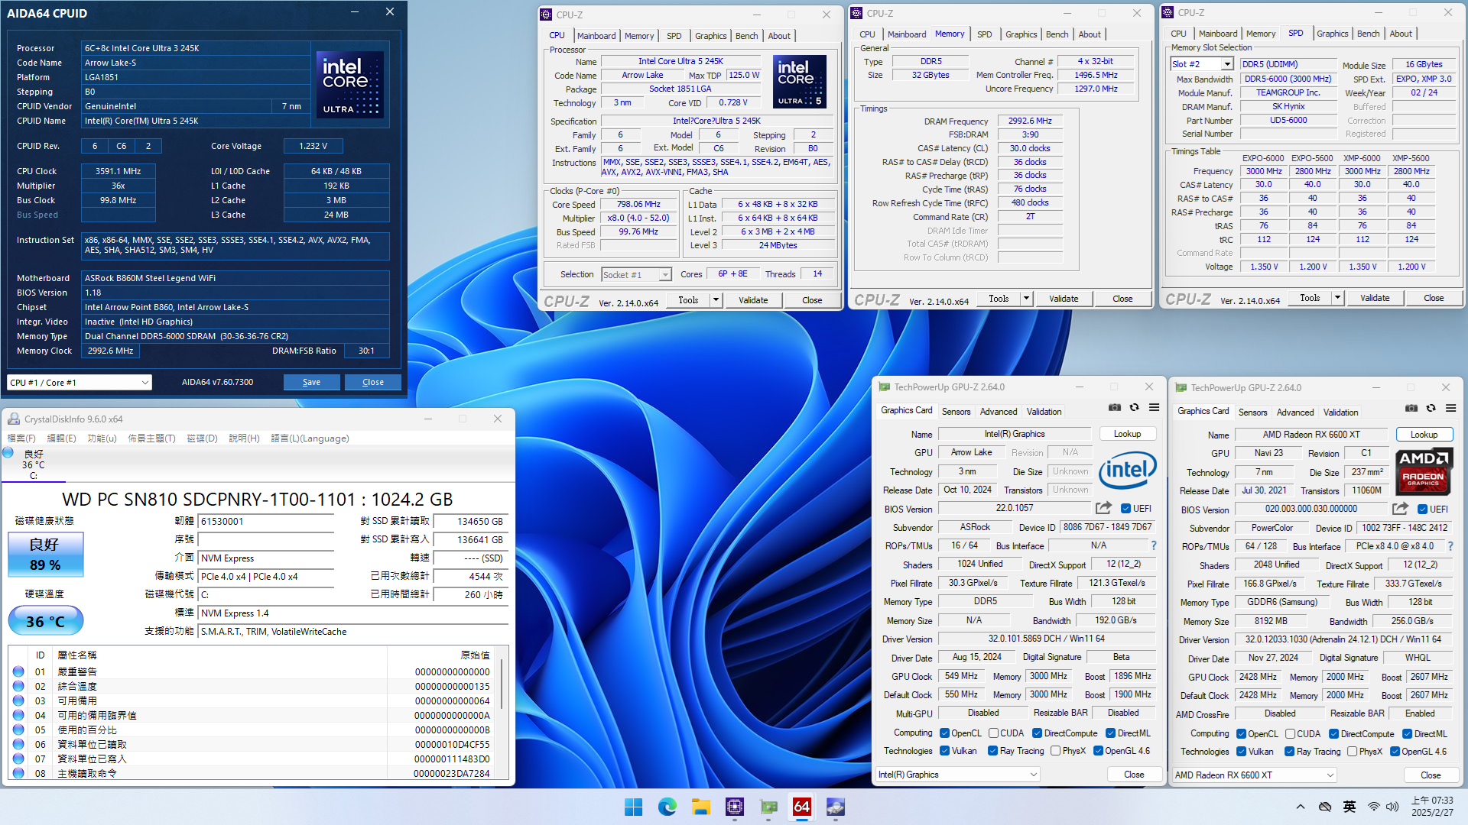The height and width of the screenshot is (825, 1468).
Task: Click Close button in CPU-Z SPD window
Action: tap(1434, 298)
